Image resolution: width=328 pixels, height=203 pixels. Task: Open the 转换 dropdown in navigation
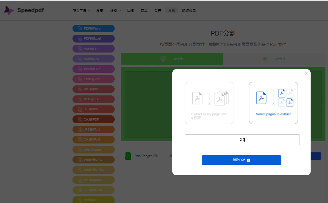pyautogui.click(x=116, y=10)
